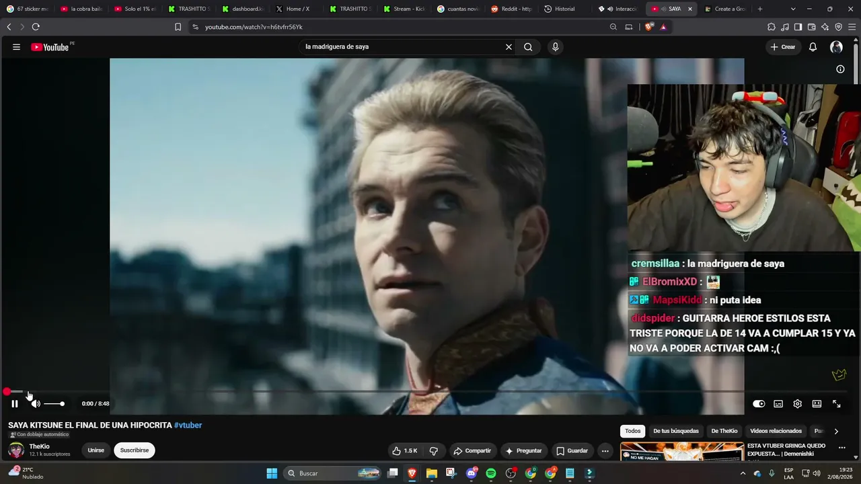
Task: Select the 'De tus búsquedas' chip
Action: tap(676, 431)
